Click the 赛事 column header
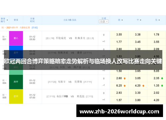 (16, 20)
